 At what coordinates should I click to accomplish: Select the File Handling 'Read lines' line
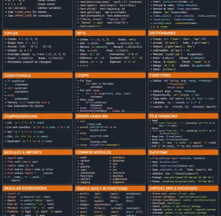point(166,137)
